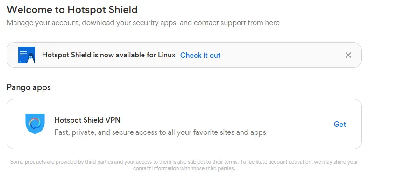Screen dimensions: 397x181
Task: Open the 'Check it out' link
Action: pyautogui.click(x=200, y=56)
